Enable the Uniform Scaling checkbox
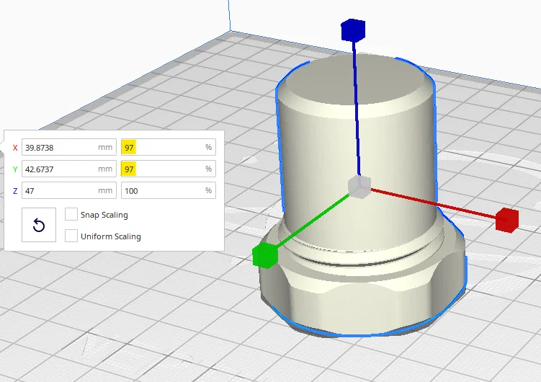 coord(71,236)
